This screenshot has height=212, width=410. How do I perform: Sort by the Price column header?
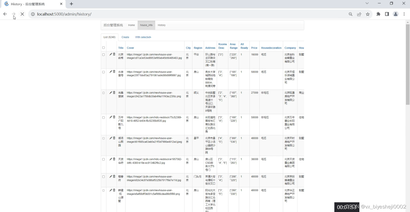pos(254,48)
